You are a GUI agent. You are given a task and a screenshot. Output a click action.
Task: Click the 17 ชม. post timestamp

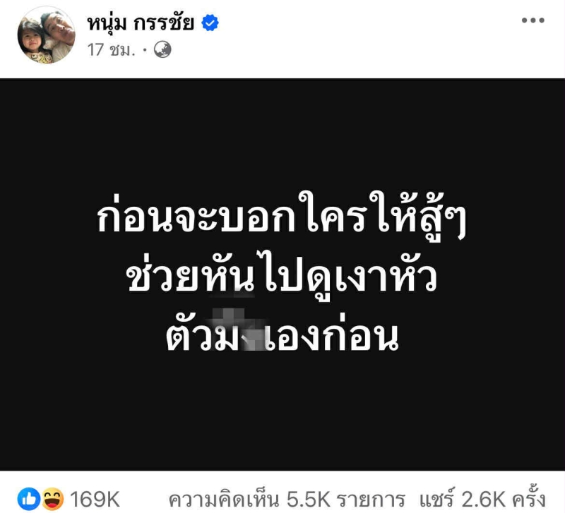click(112, 49)
